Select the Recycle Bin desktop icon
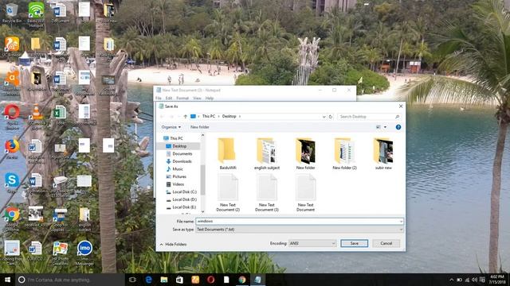 click(x=12, y=13)
